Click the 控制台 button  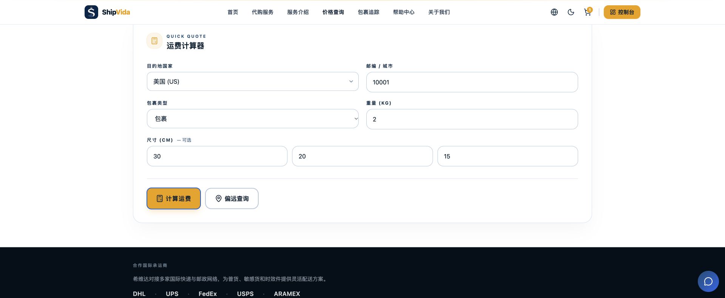622,12
